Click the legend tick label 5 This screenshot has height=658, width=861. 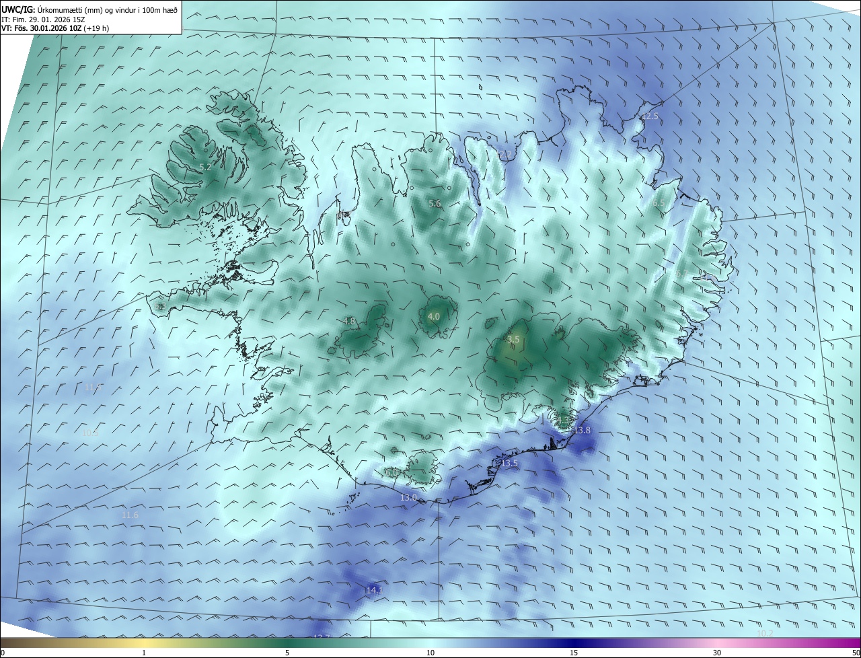pyautogui.click(x=287, y=653)
